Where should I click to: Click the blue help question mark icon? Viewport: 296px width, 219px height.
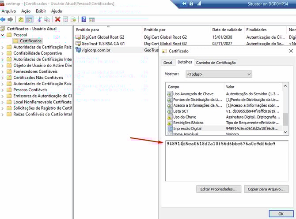[x=84, y=19]
